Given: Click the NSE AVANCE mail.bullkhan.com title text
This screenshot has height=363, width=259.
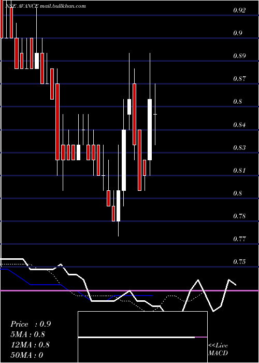Looking at the screenshot, I should pyautogui.click(x=46, y=6).
